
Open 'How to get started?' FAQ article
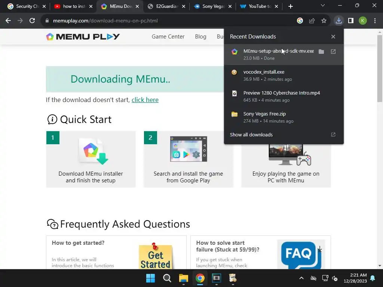(78, 243)
